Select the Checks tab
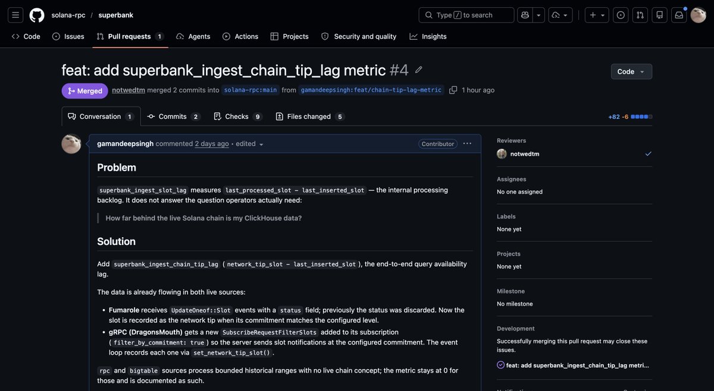 tap(238, 116)
